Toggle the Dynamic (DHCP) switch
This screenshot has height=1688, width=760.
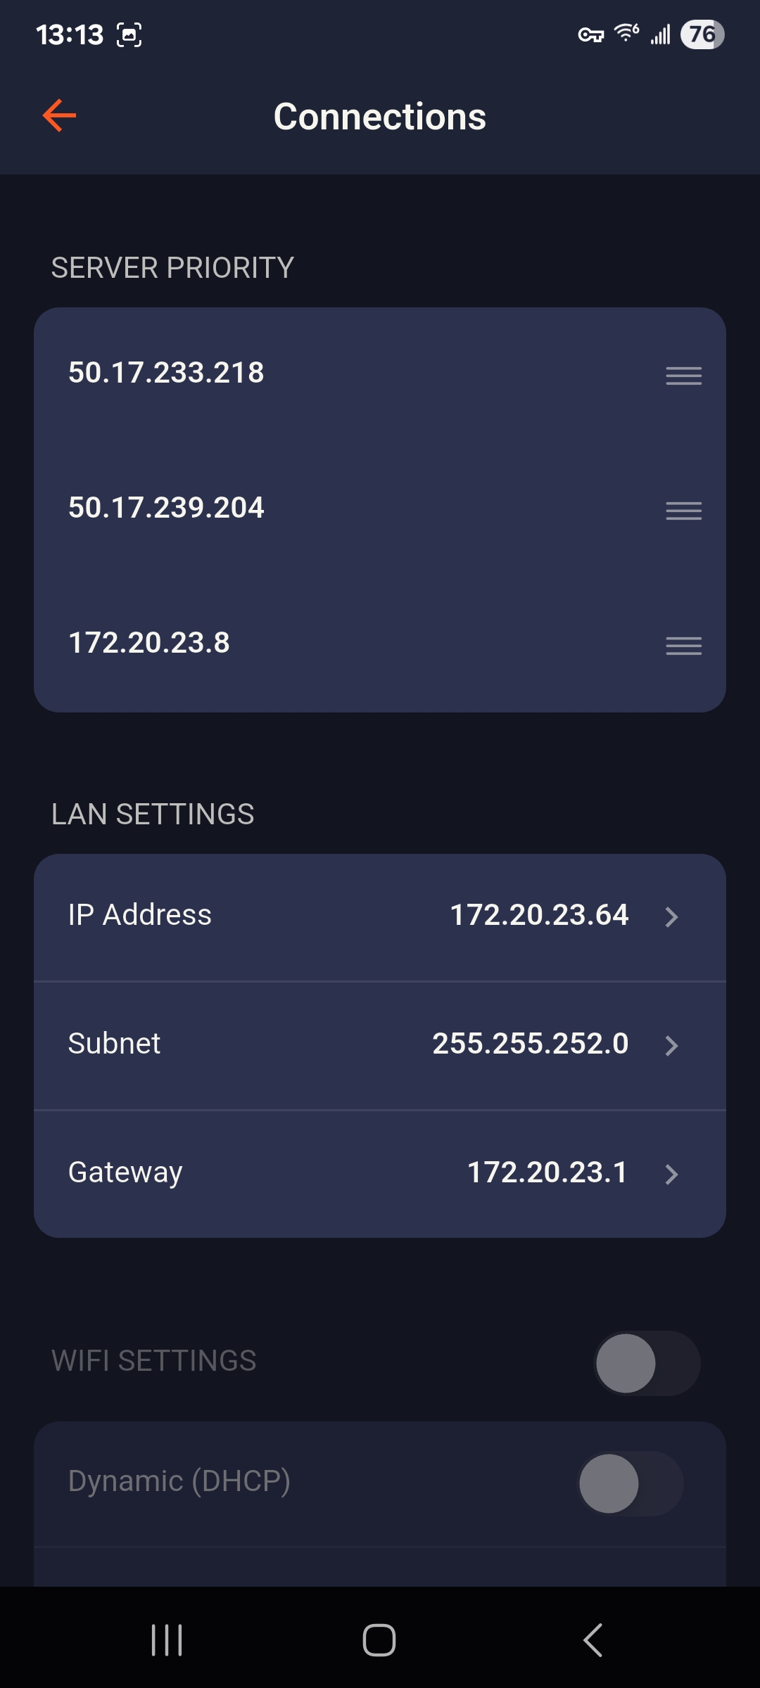(x=630, y=1483)
